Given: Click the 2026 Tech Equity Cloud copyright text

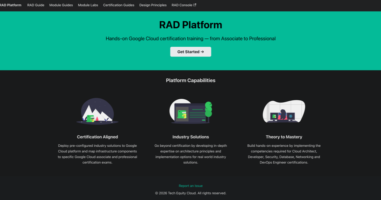Looking at the screenshot, I should click(190, 193).
